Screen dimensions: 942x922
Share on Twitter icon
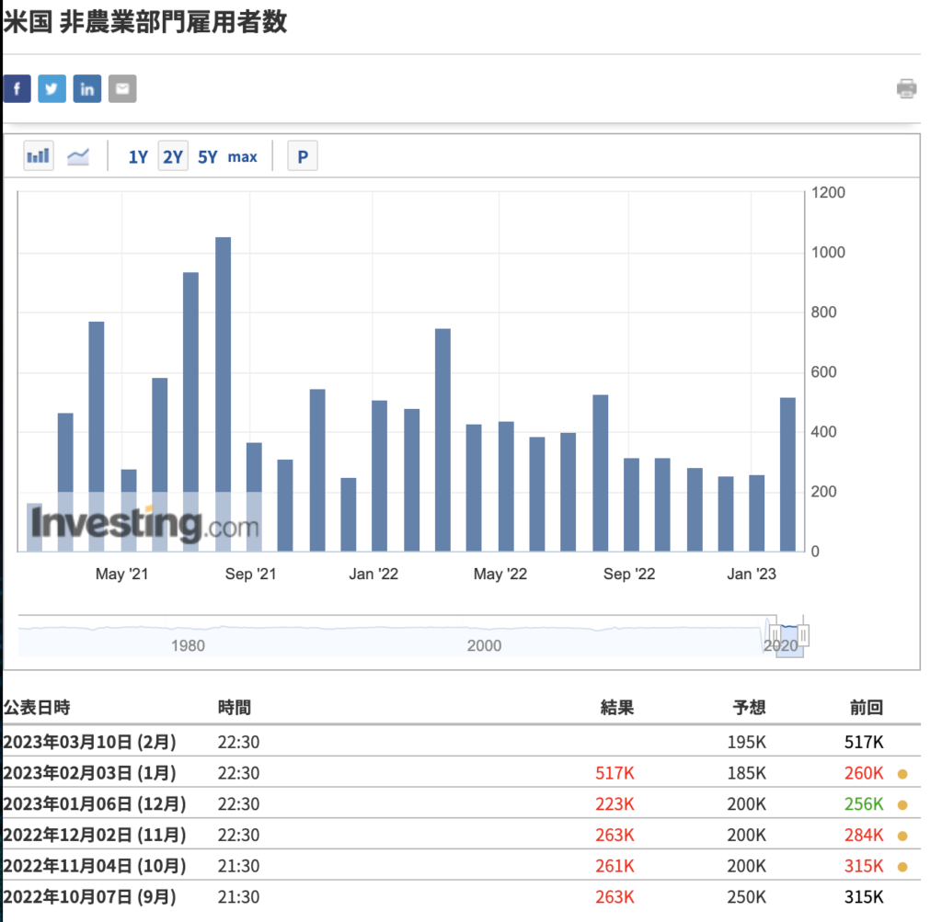pyautogui.click(x=52, y=89)
